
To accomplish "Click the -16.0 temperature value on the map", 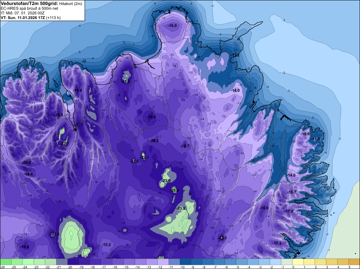I will click(172, 26).
